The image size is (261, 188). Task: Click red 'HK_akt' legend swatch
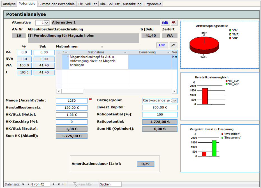tap(227, 81)
